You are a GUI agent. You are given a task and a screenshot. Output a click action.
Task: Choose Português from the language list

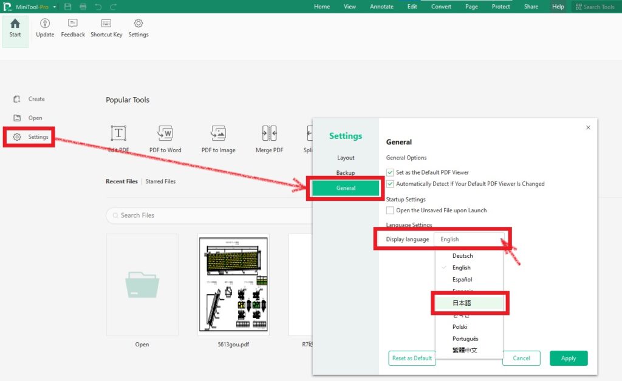[470, 339]
